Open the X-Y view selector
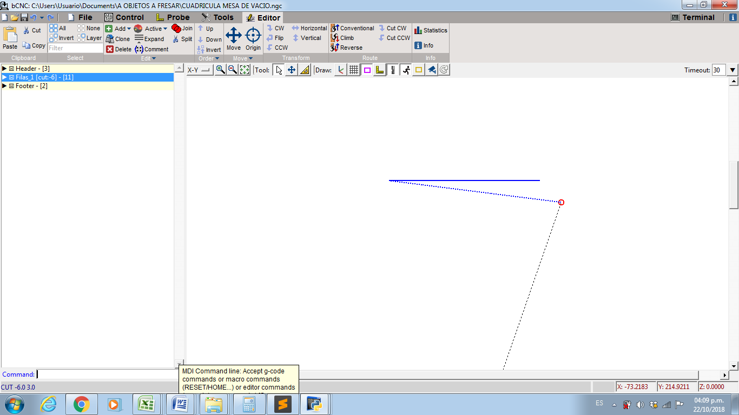Image resolution: width=739 pixels, height=415 pixels. [199, 70]
